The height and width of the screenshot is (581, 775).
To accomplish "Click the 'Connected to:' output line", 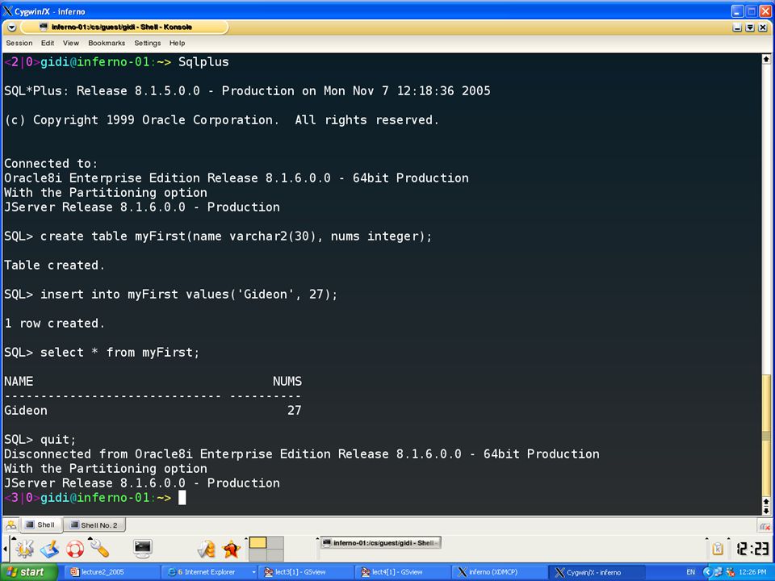I will [51, 164].
